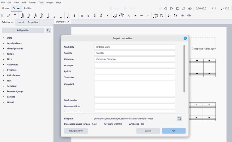Viewport: 232px width, 142px height.
Task: Expand the Clefs palette
Action: point(3,38)
